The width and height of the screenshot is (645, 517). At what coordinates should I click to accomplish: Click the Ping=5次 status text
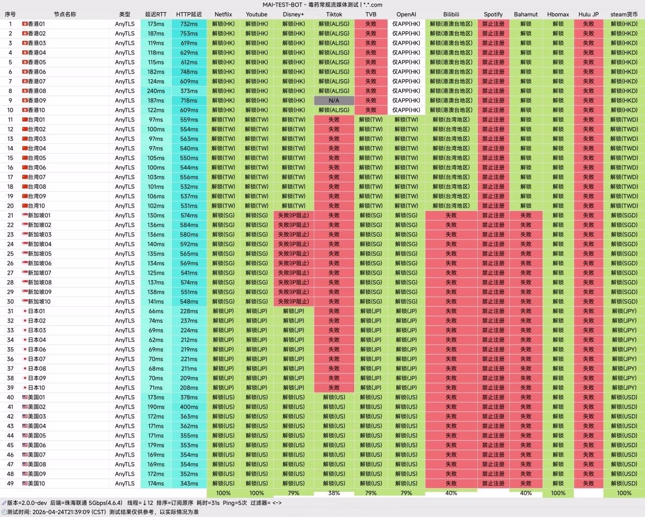[235, 502]
